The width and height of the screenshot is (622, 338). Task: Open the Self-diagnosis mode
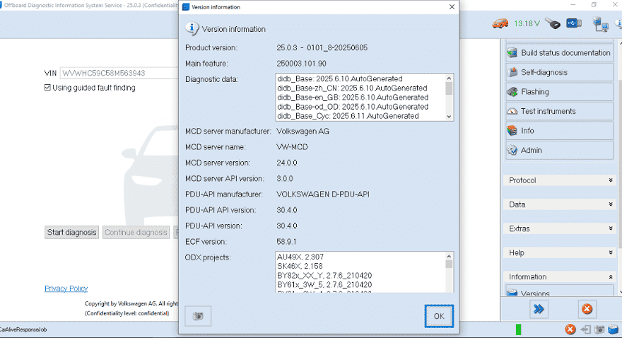click(x=559, y=72)
